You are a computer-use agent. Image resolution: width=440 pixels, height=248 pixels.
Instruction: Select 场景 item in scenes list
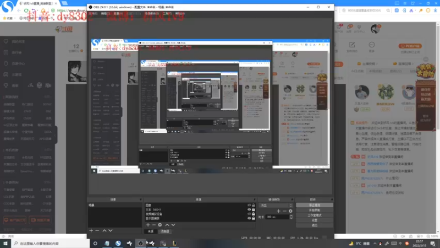point(115,205)
